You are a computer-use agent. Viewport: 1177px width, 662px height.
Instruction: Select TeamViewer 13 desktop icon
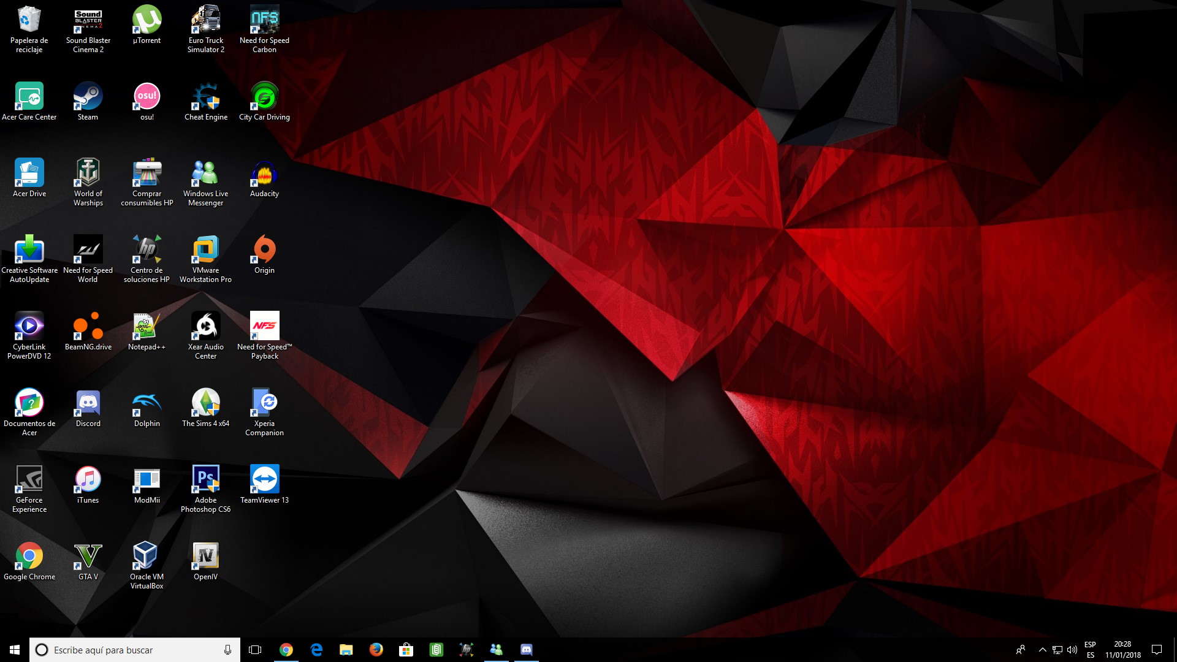[265, 484]
